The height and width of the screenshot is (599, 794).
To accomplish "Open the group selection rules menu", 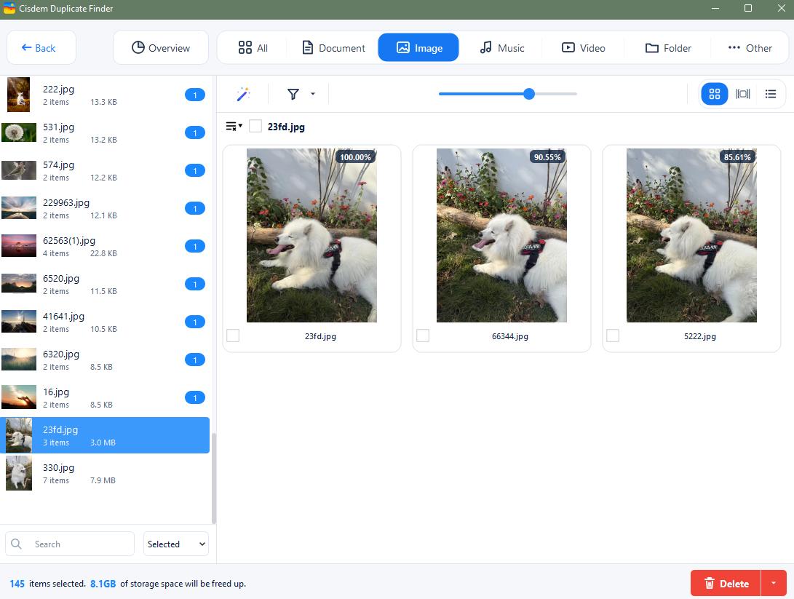I will [234, 127].
